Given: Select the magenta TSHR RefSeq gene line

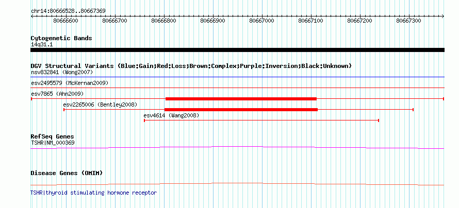Looking at the screenshot, I should [237, 147].
